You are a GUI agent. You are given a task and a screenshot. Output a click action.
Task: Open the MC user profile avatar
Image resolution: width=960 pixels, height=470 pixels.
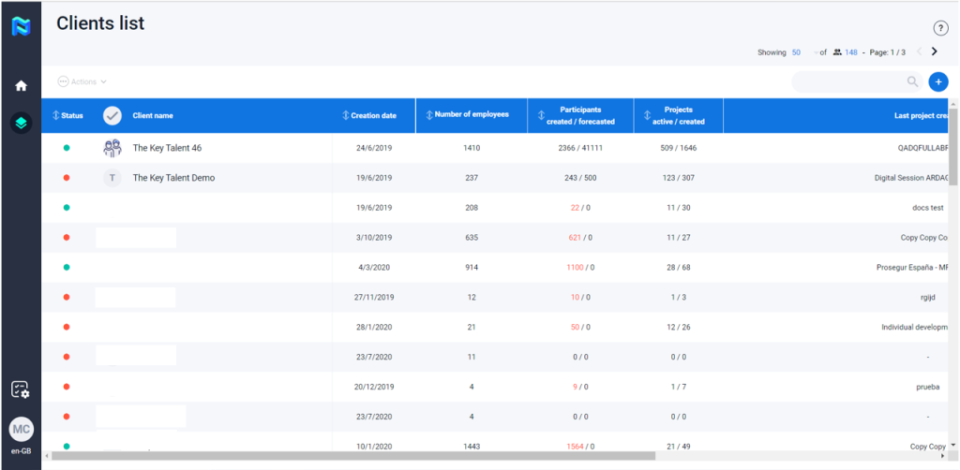pyautogui.click(x=21, y=430)
